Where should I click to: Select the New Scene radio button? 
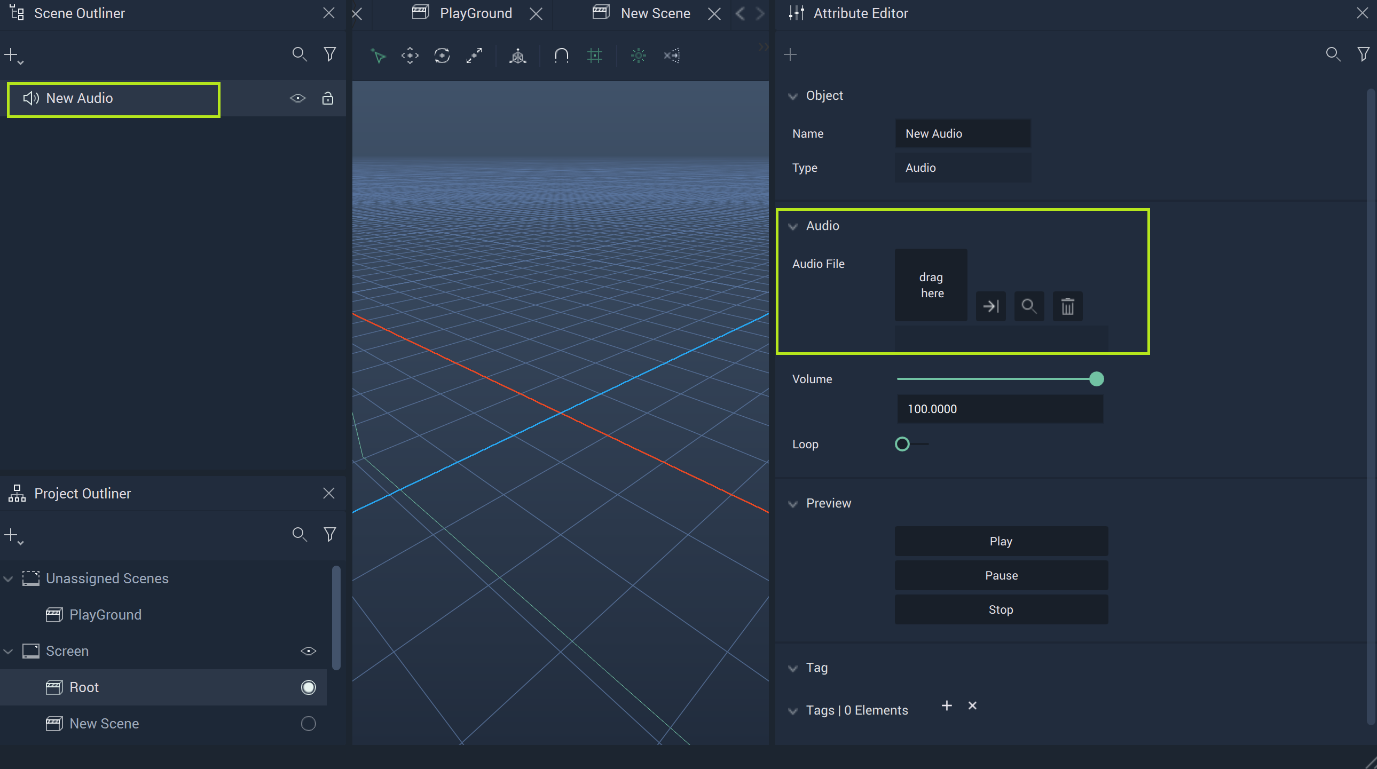click(x=309, y=724)
